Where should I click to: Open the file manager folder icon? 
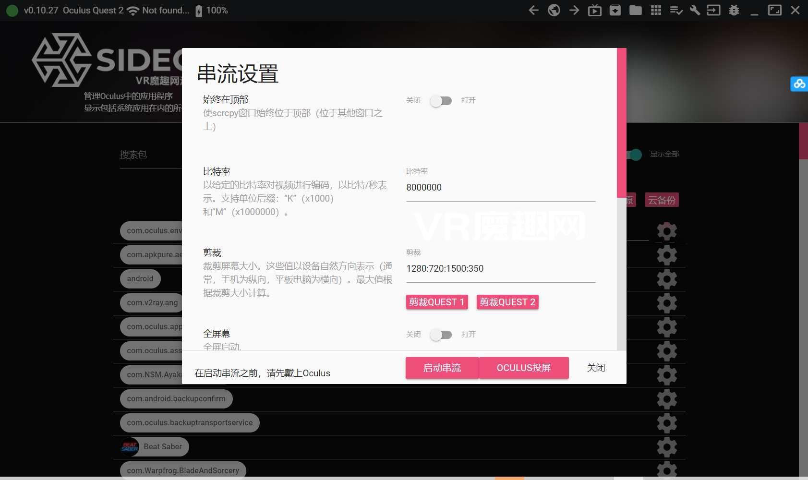tap(636, 10)
